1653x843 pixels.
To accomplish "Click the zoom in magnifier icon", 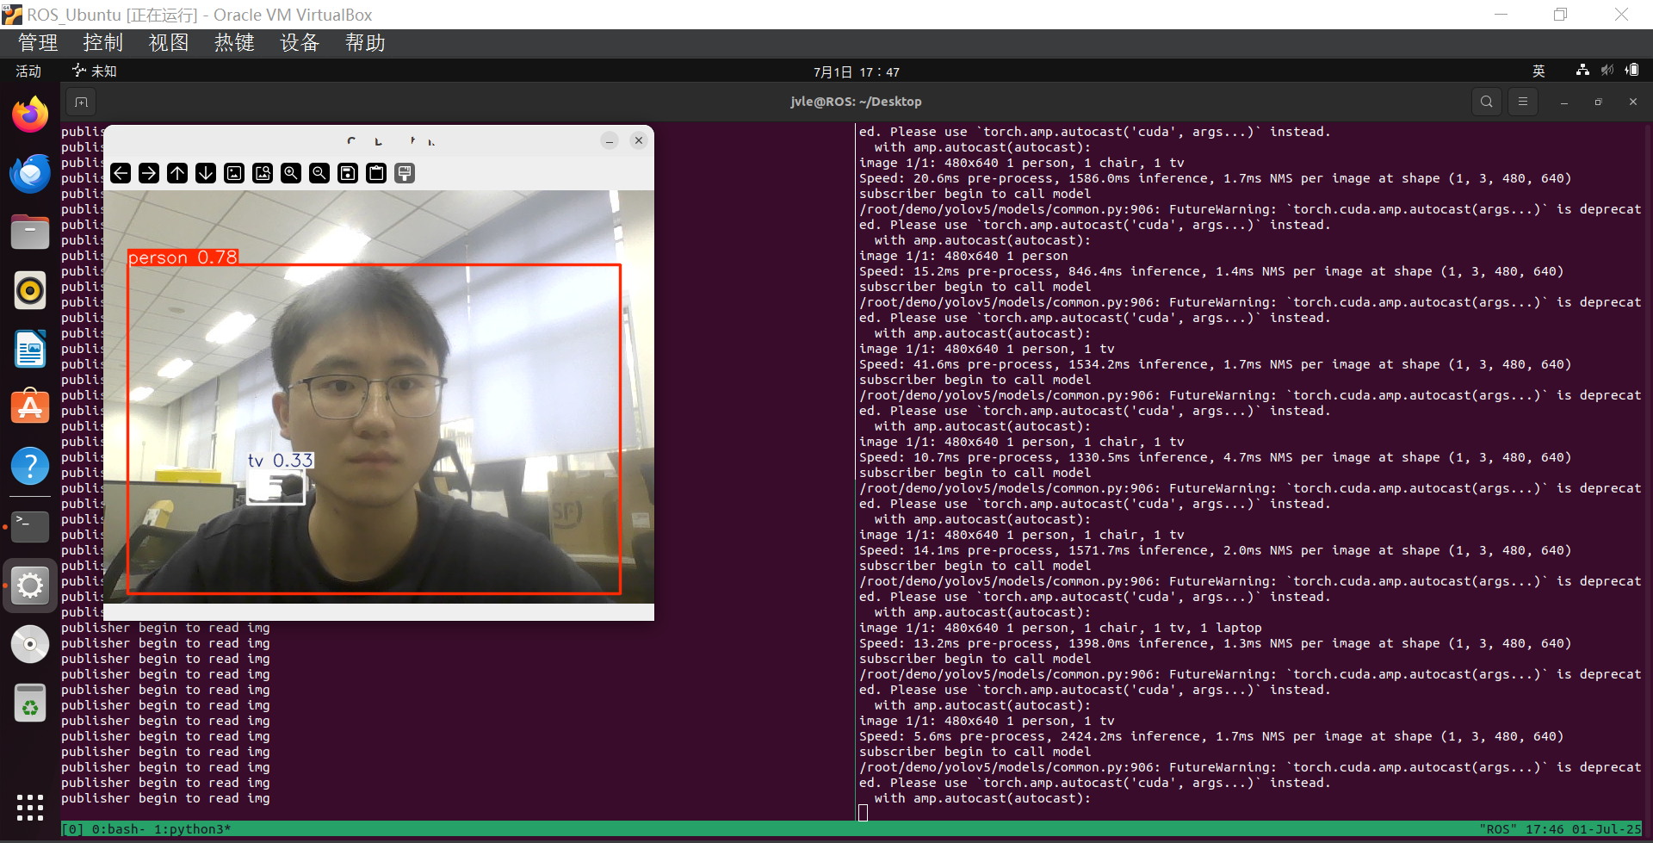I will (291, 174).
